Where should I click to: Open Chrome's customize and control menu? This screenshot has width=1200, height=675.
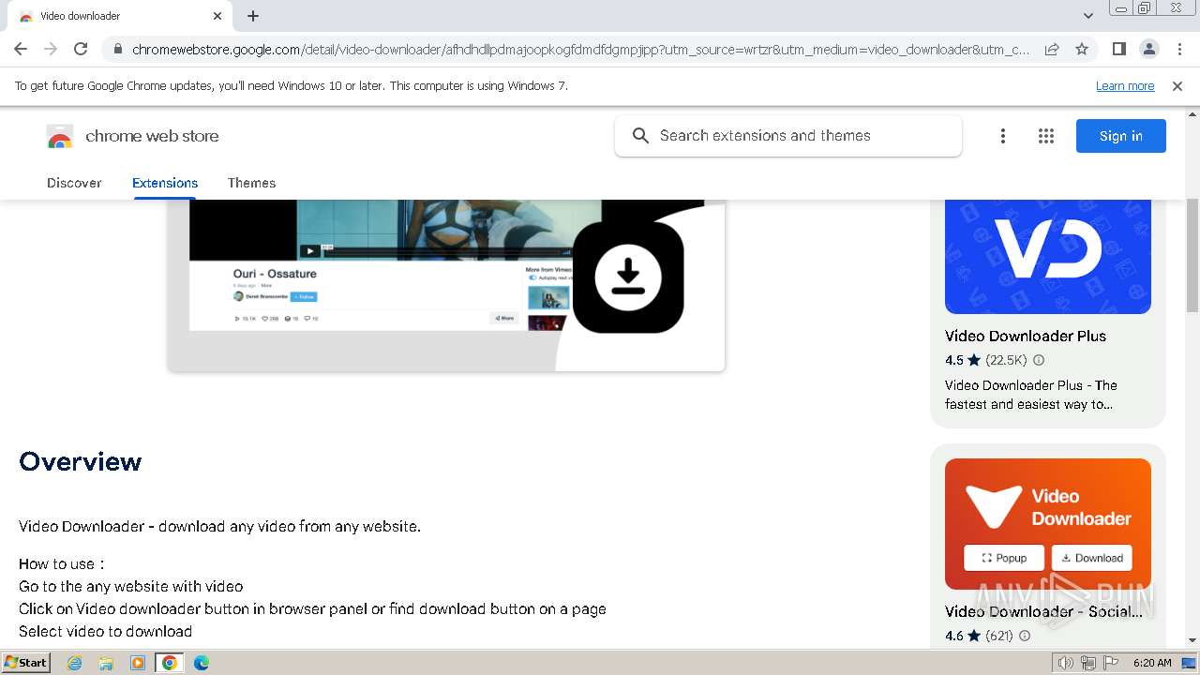pyautogui.click(x=1179, y=49)
